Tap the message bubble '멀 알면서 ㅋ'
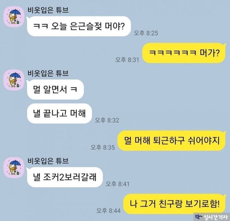 [55, 89]
